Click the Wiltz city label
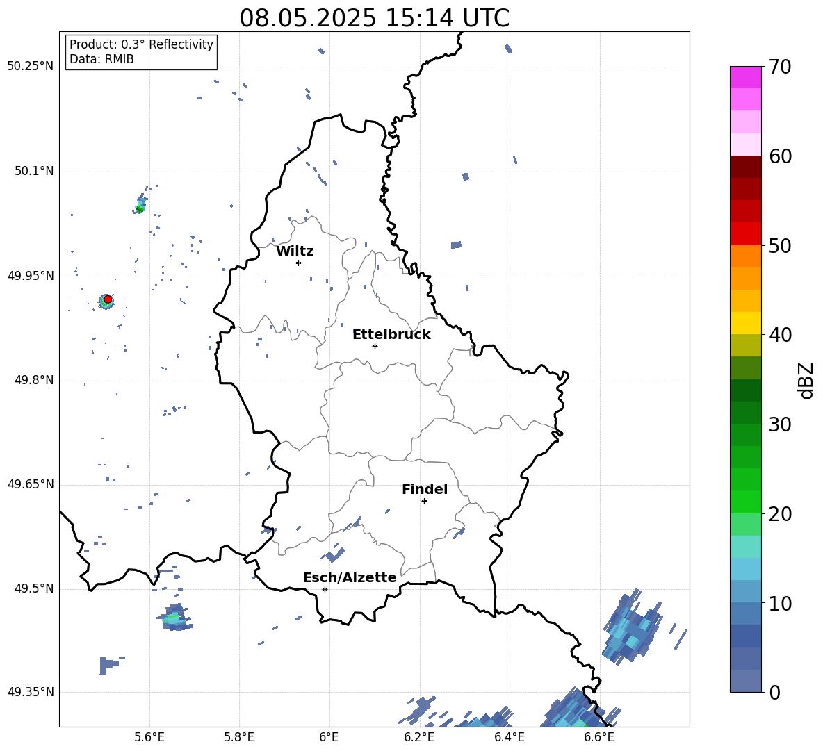This screenshot has width=823, height=751. coord(295,251)
